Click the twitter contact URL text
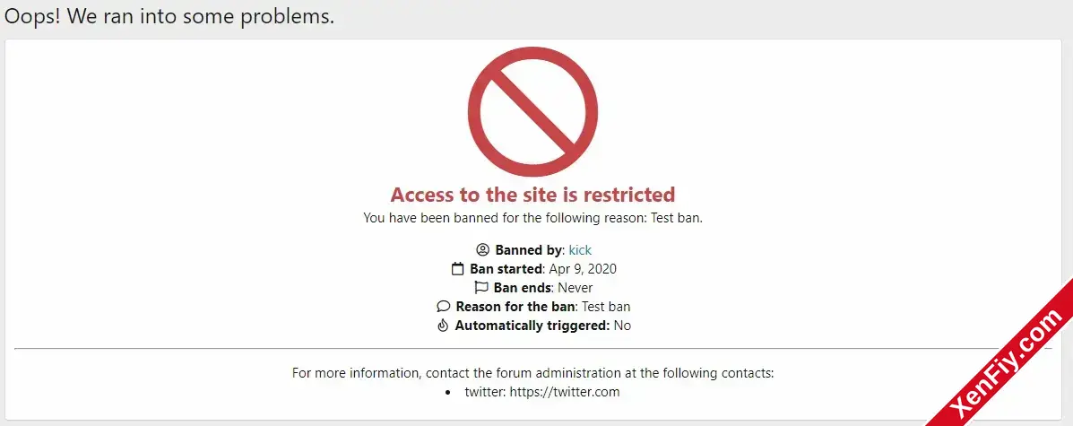The width and height of the screenshot is (1073, 426). point(565,393)
